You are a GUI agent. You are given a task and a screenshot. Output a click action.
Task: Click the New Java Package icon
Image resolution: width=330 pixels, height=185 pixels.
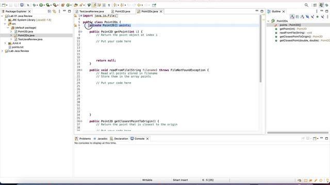[63, 5]
